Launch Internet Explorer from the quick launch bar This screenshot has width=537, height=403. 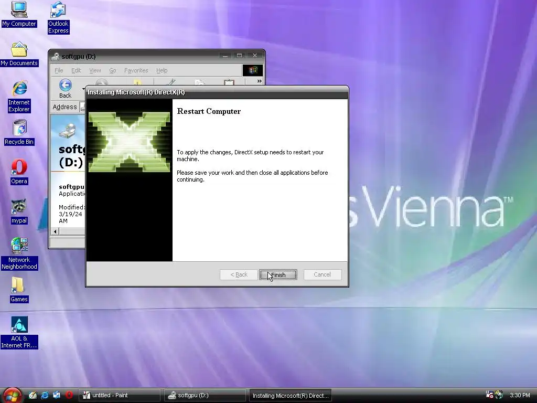click(45, 395)
